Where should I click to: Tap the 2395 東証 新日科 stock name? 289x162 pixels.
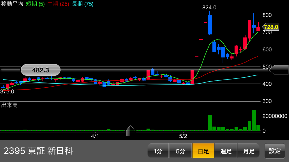click(x=38, y=151)
